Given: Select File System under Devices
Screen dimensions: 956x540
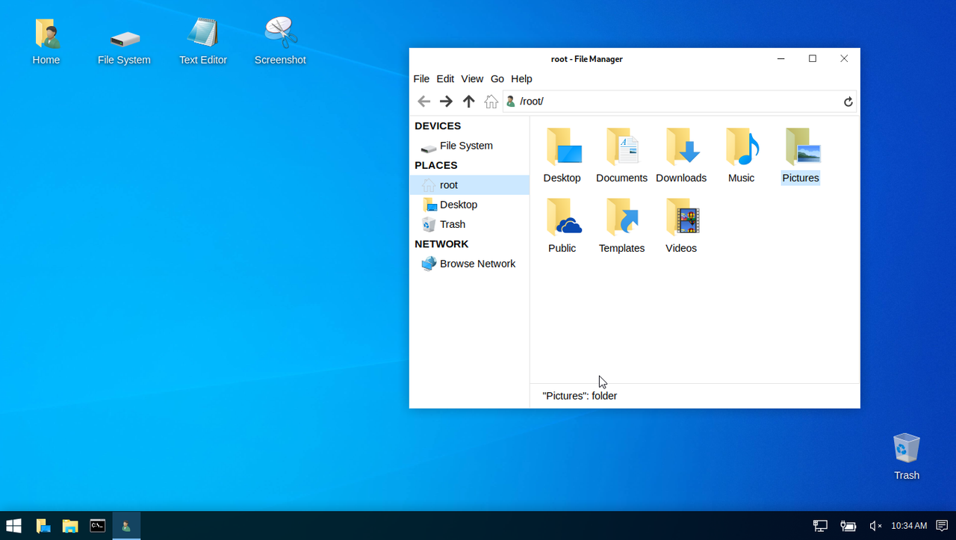Looking at the screenshot, I should [467, 146].
